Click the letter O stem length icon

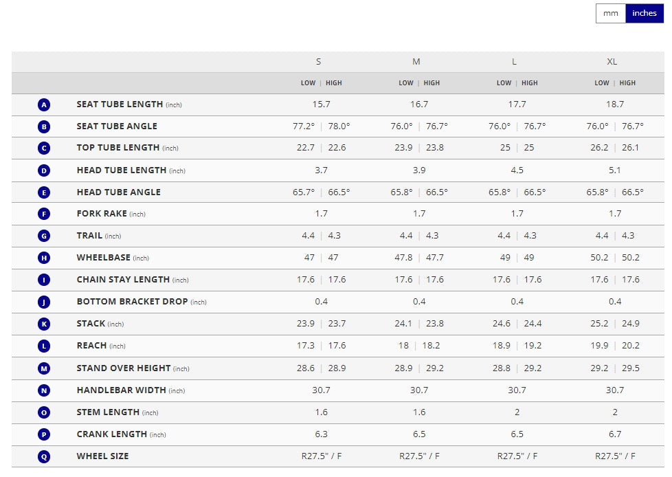(x=44, y=412)
